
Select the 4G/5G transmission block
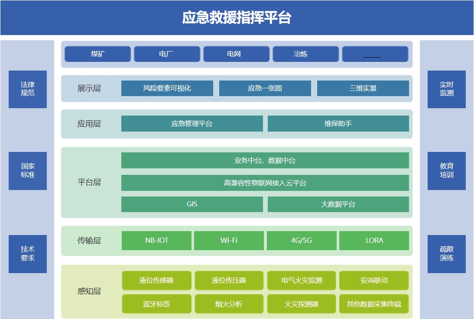pos(302,241)
